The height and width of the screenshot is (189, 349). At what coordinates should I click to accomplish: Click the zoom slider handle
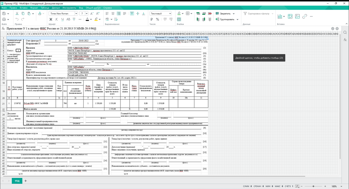(313, 186)
